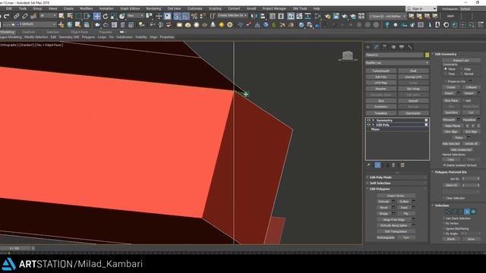
Task: Open the Modifier List dropdown
Action: coord(397,63)
